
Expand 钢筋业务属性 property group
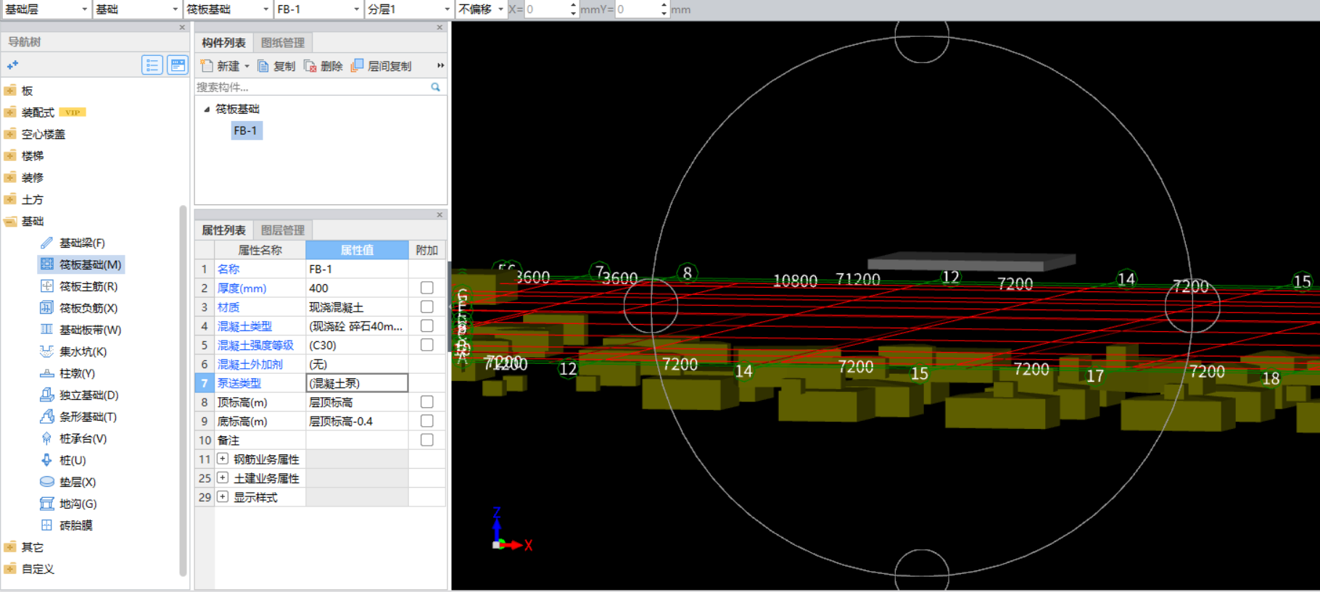[x=223, y=459]
